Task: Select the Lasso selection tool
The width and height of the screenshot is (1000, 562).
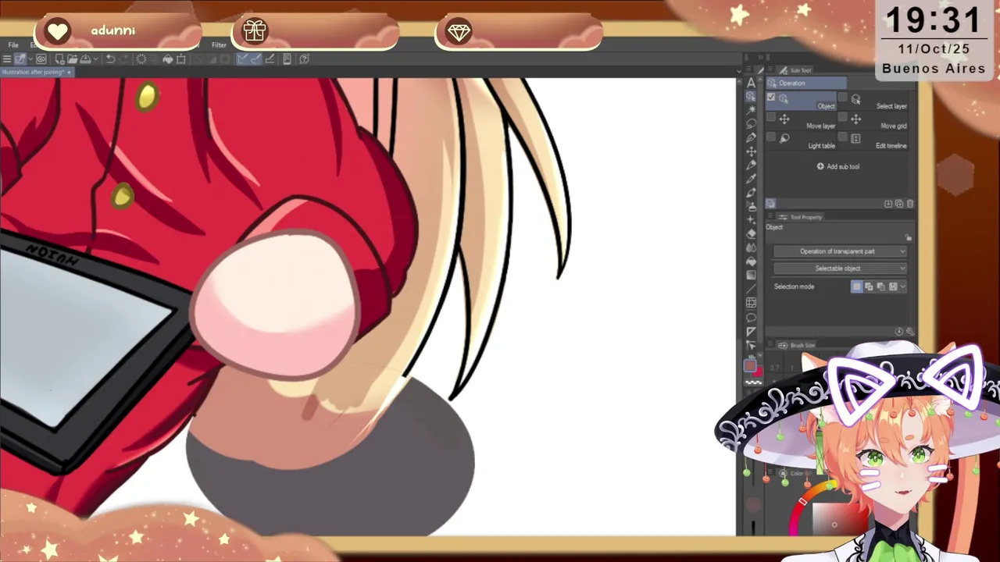Action: (752, 123)
